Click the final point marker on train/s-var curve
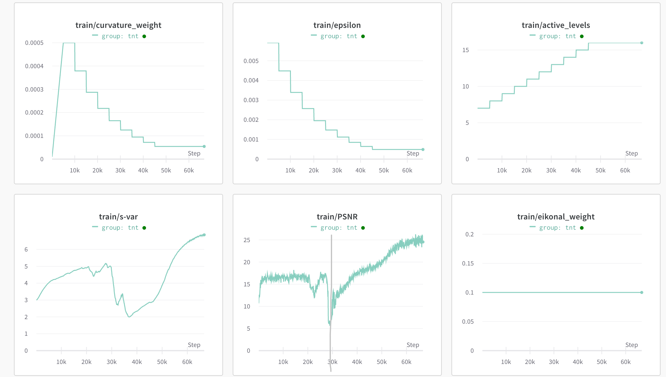 point(205,234)
